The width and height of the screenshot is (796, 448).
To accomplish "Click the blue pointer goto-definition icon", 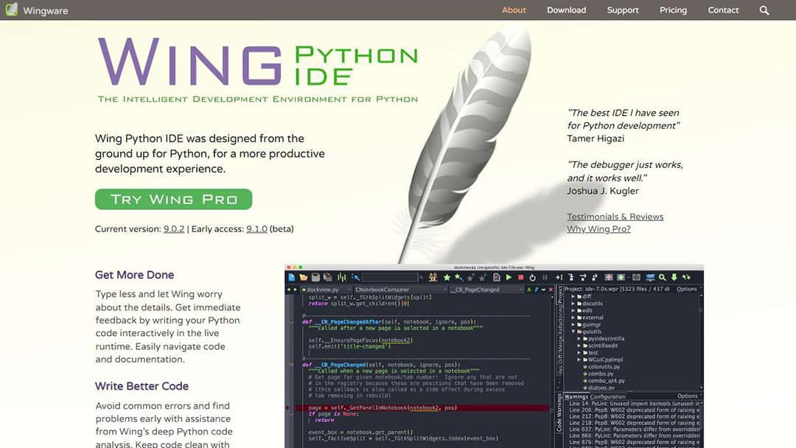I will click(356, 278).
